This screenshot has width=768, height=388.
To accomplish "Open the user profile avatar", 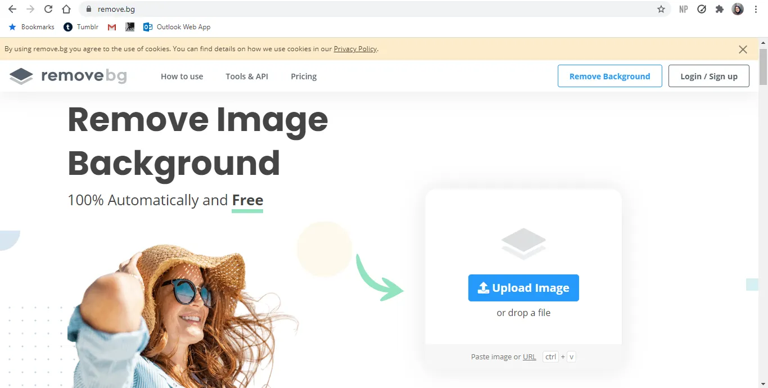I will (738, 9).
